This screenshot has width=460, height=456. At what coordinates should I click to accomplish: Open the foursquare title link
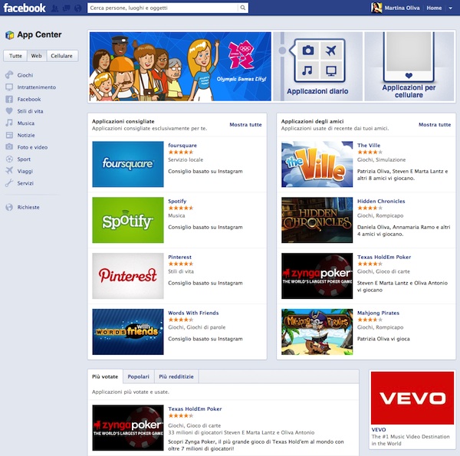pos(182,145)
